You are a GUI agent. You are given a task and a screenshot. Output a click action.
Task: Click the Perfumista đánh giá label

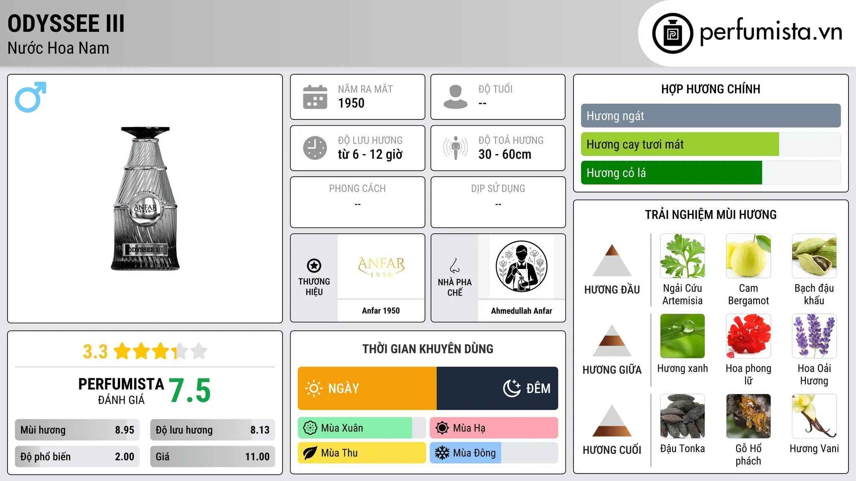(x=121, y=391)
